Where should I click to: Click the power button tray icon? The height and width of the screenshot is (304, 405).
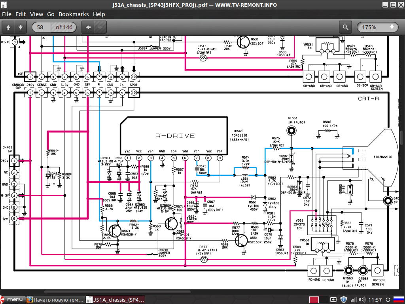tap(388, 300)
